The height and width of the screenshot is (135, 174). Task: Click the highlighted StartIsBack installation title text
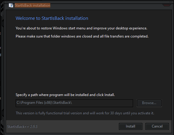click(x=33, y=5)
